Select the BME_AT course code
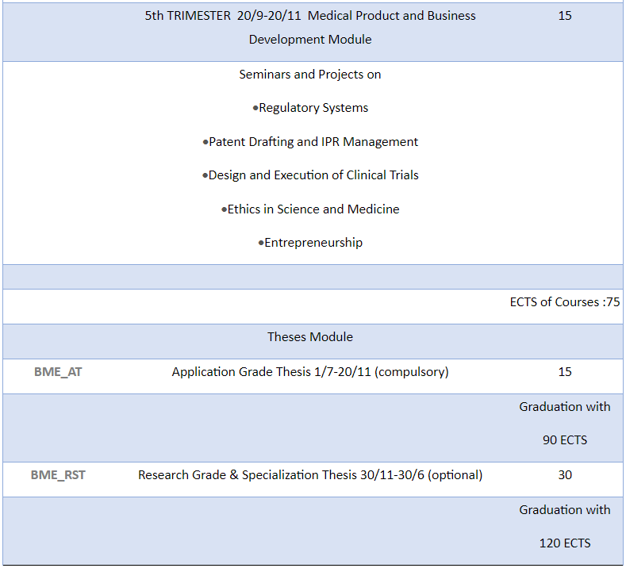The height and width of the screenshot is (568, 626). click(x=58, y=372)
